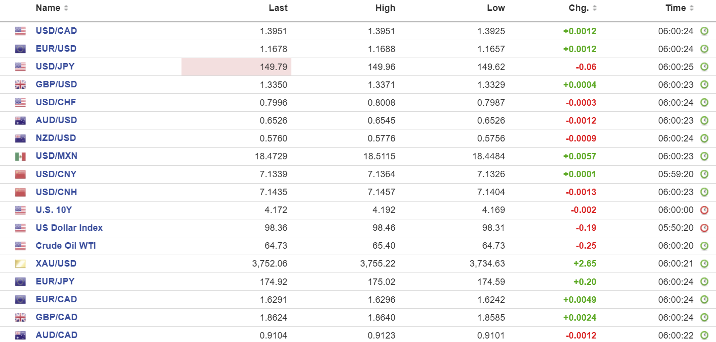Click the UK flag icon beside GBP/USD
716x342 pixels.
click(x=20, y=85)
